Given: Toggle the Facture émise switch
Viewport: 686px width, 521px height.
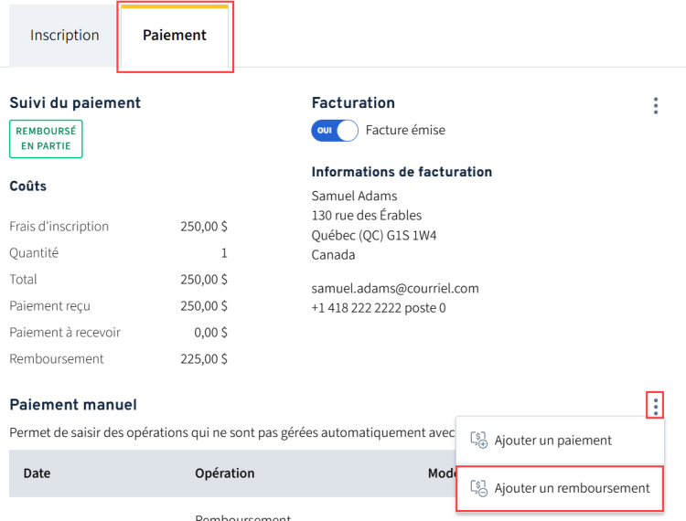Looking at the screenshot, I should [x=335, y=131].
